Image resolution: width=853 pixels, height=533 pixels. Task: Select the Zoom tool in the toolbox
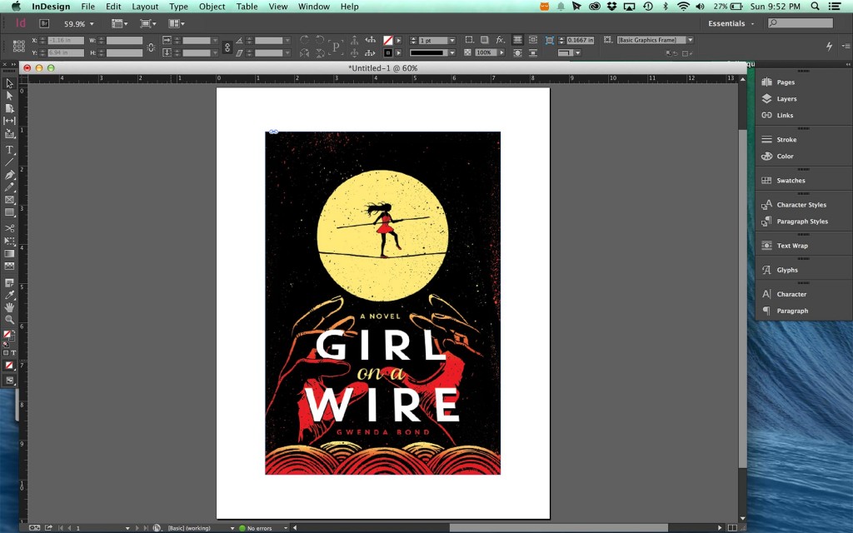[x=9, y=321]
